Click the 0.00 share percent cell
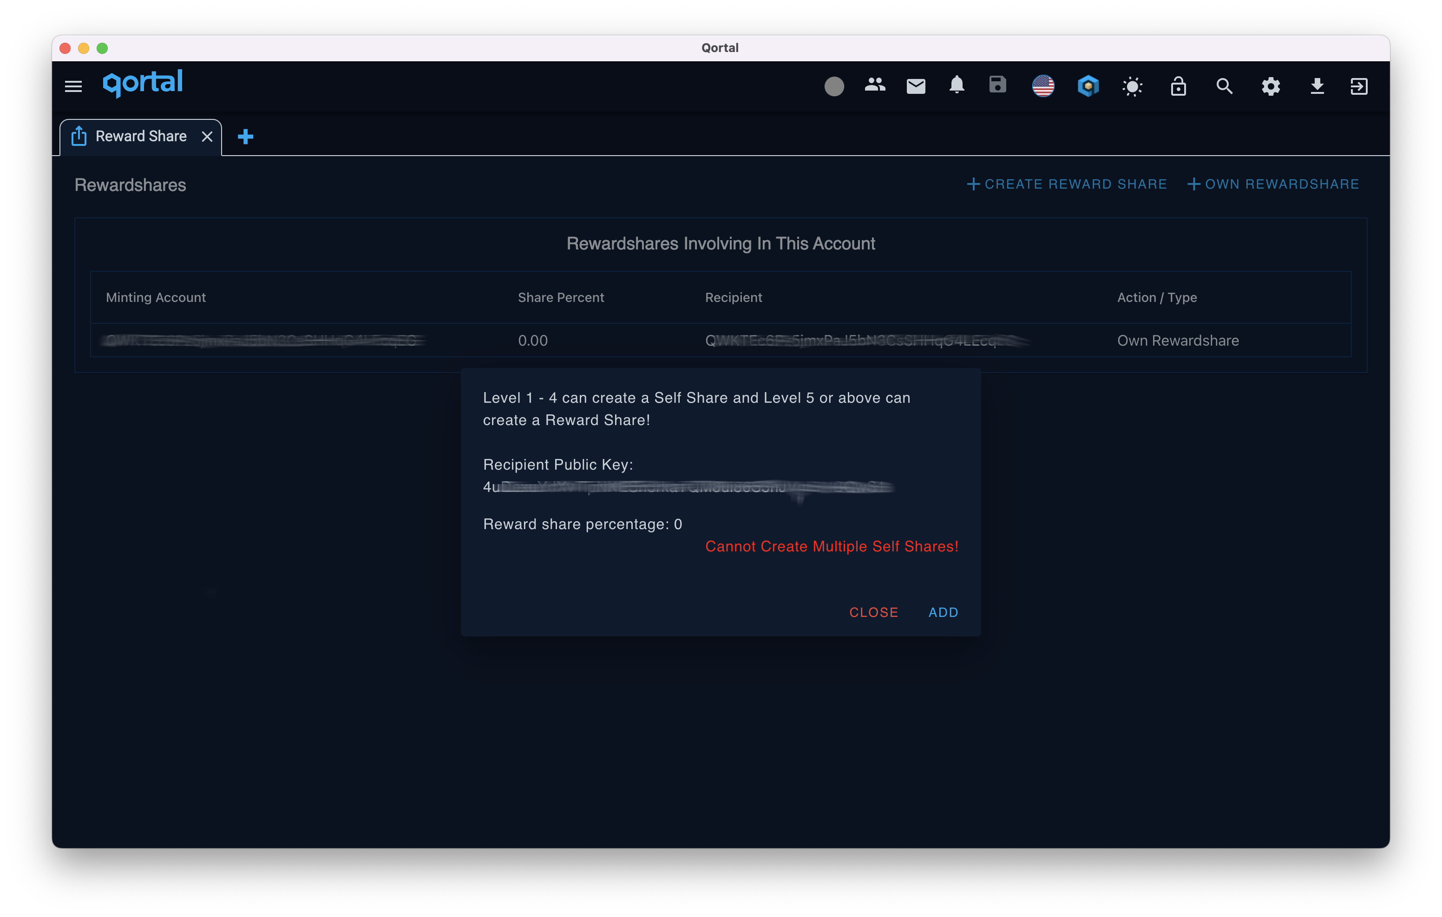The height and width of the screenshot is (917, 1442). click(x=532, y=340)
